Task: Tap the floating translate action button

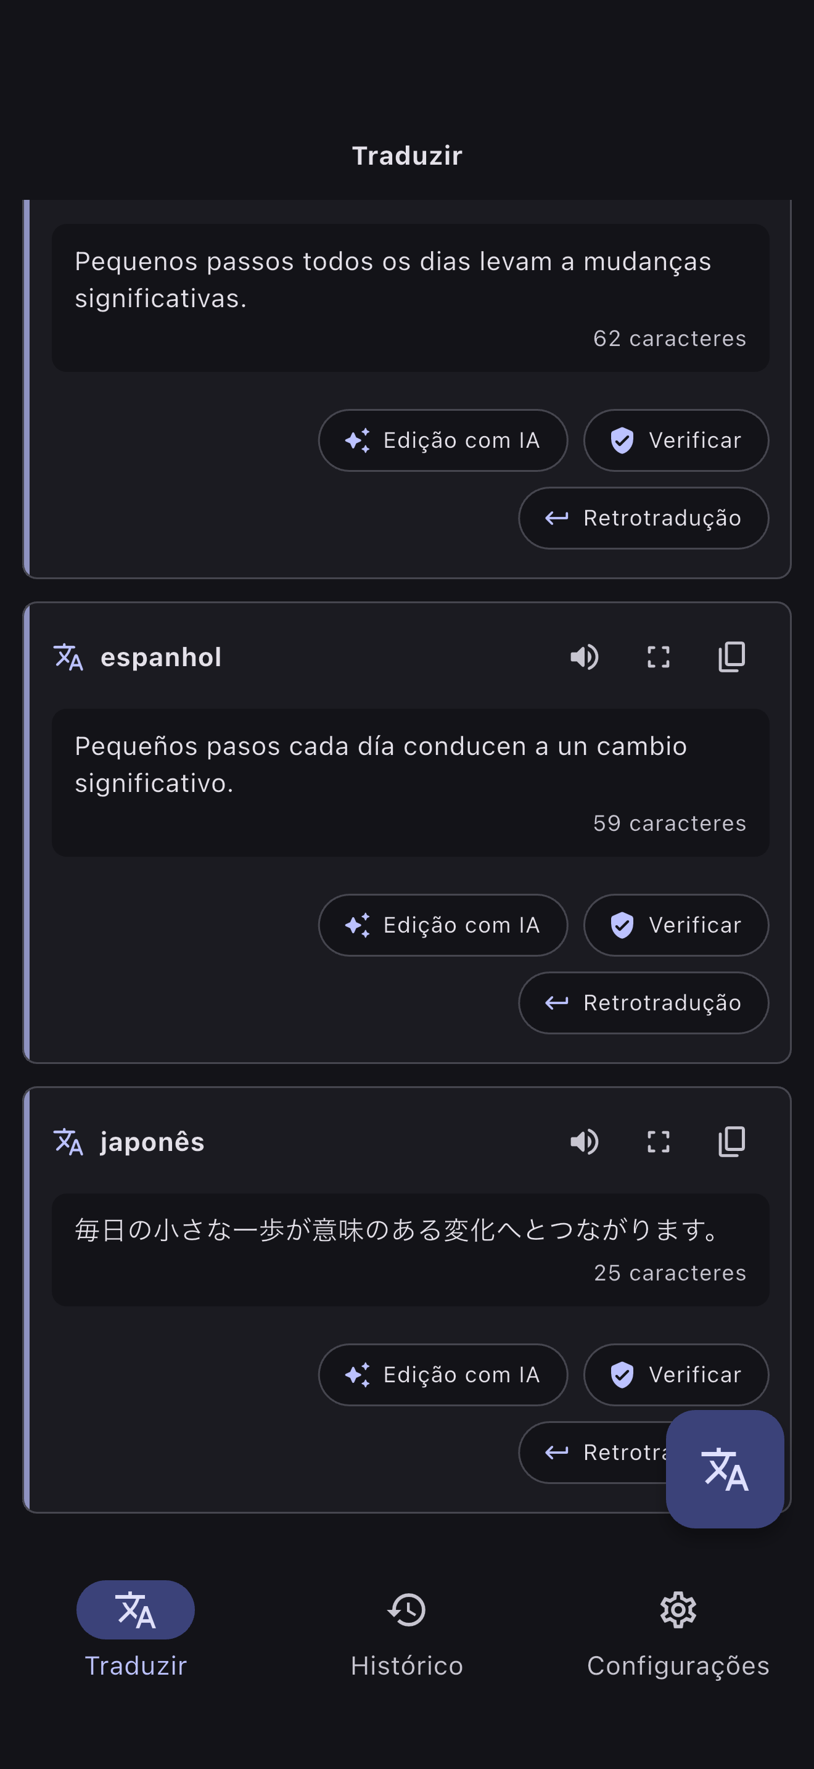Action: [x=725, y=1469]
